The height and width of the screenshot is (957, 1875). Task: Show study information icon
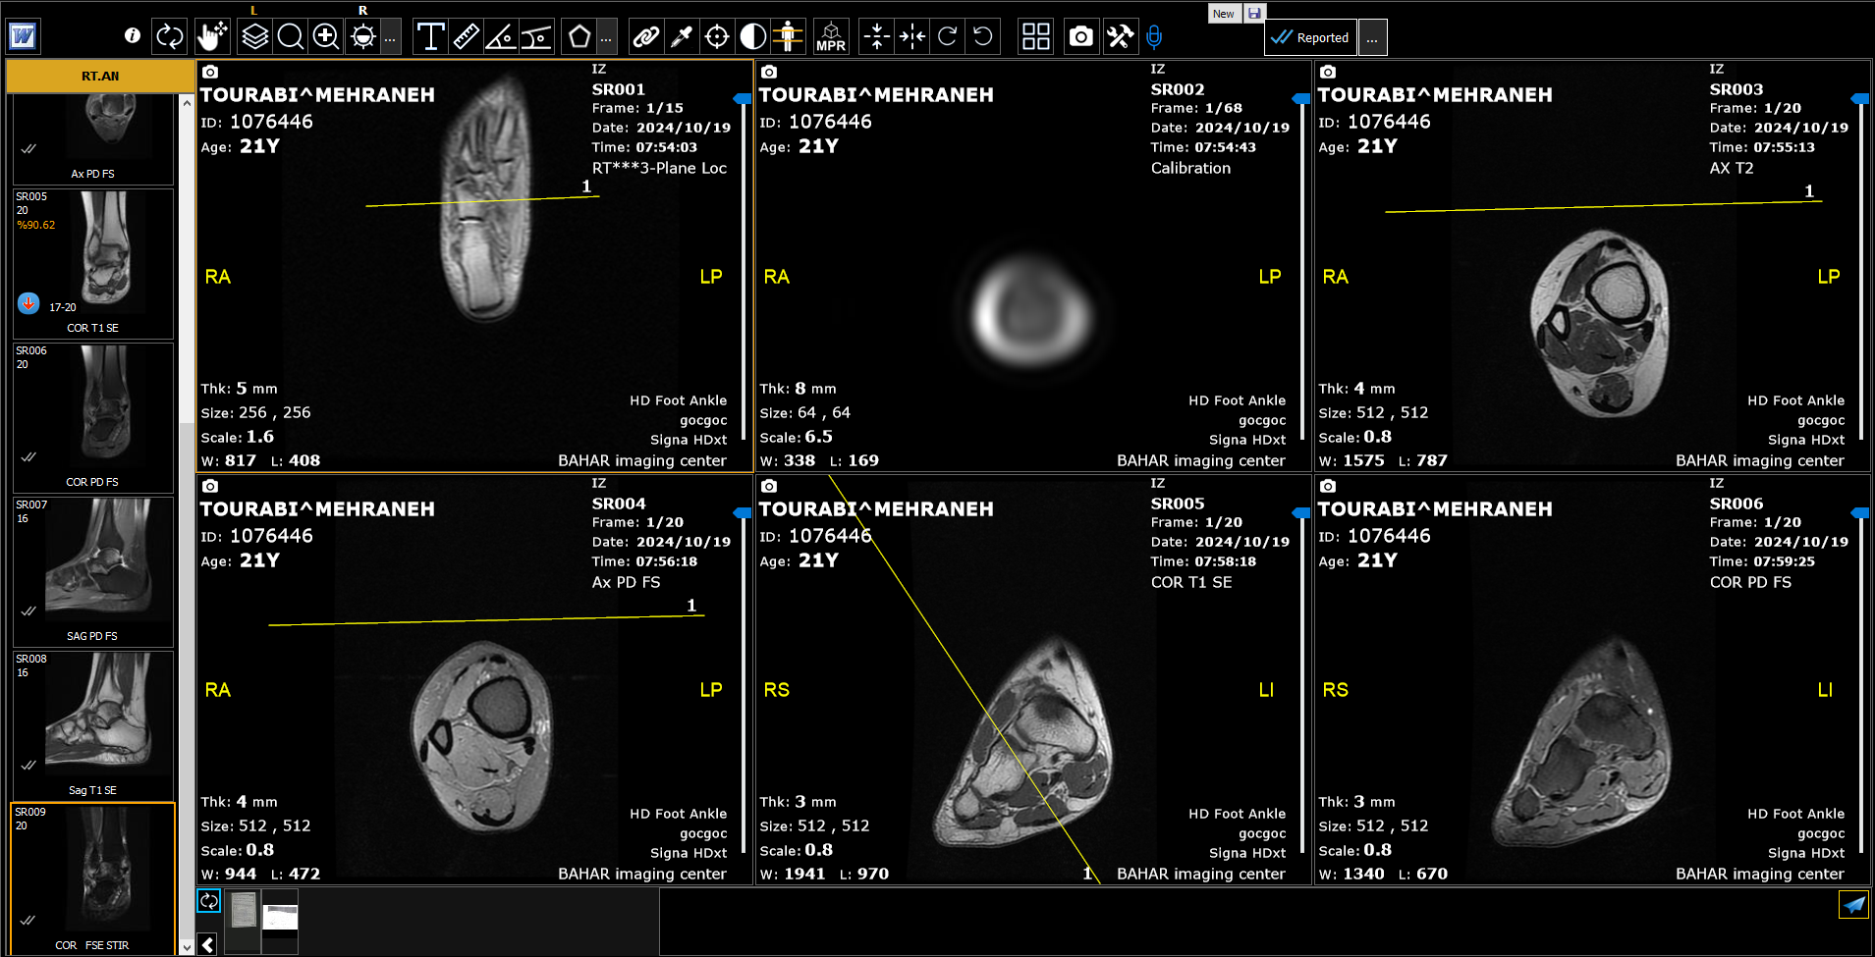coord(133,36)
